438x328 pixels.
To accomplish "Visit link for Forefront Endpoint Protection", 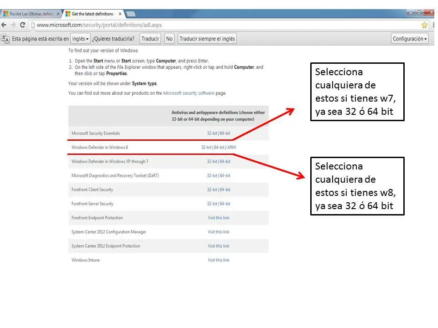I will click(219, 218).
